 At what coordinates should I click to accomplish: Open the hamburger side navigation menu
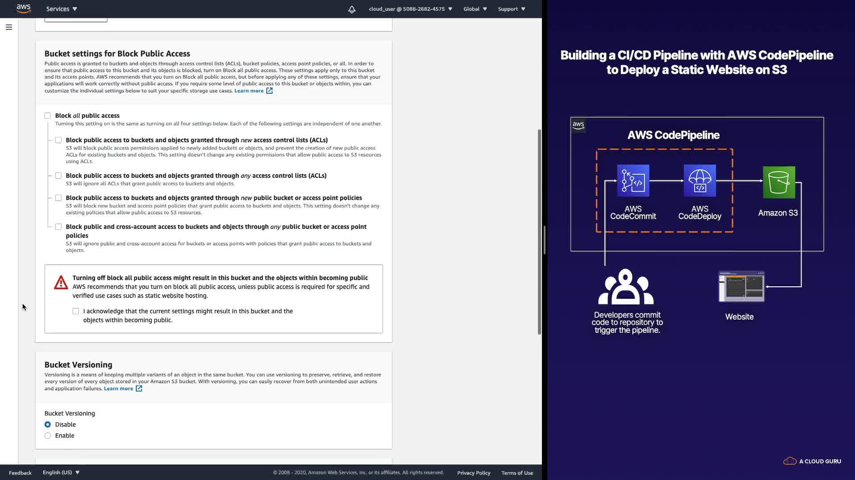tap(8, 27)
